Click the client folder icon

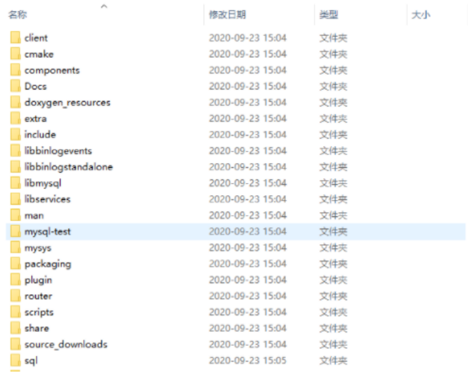[x=15, y=38]
